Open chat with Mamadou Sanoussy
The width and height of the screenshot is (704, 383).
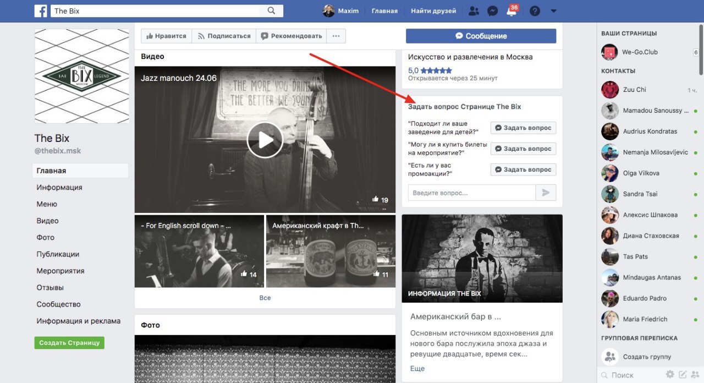[x=648, y=111]
